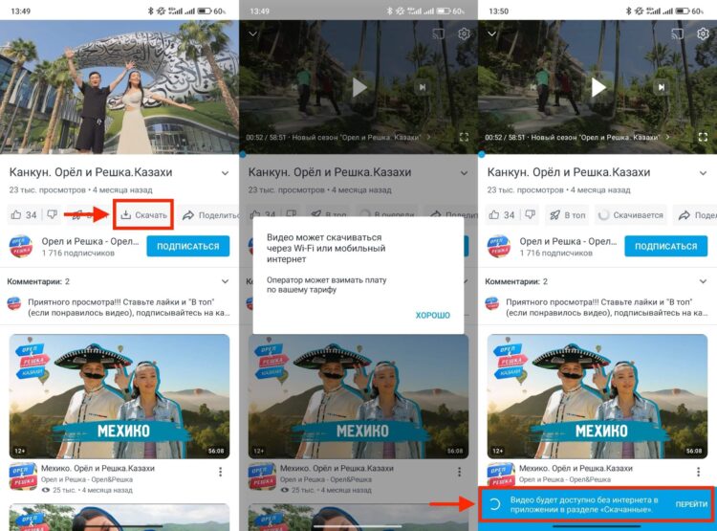This screenshot has width=717, height=531.
Task: Open the player settings gear in 13:50 screenshot
Action: pyautogui.click(x=703, y=33)
